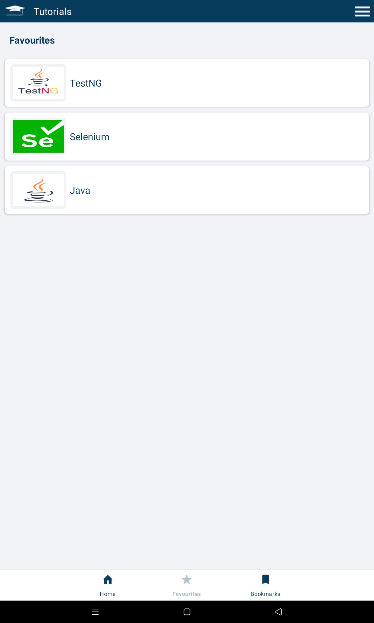Open the TestNG logo thumbnail
The width and height of the screenshot is (374, 623).
[x=38, y=83]
